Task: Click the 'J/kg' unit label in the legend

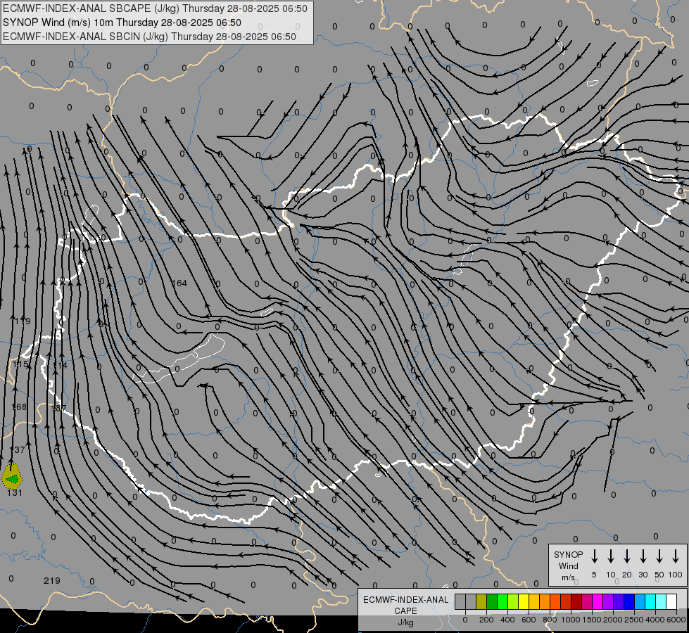Action: coord(405,622)
